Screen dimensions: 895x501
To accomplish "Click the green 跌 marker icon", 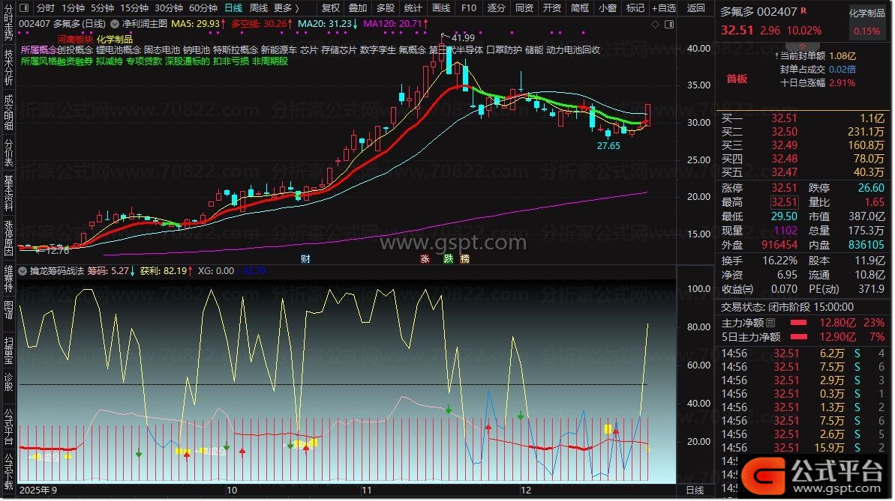I will pyautogui.click(x=448, y=259).
